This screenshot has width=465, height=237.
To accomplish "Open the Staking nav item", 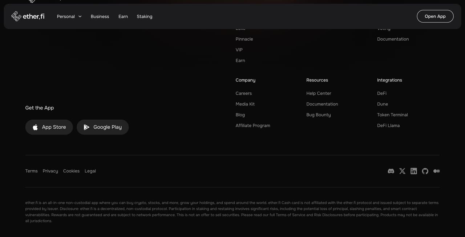I will pos(145,16).
